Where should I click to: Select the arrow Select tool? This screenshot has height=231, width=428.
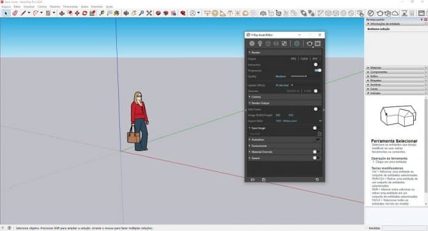pyautogui.click(x=6, y=13)
